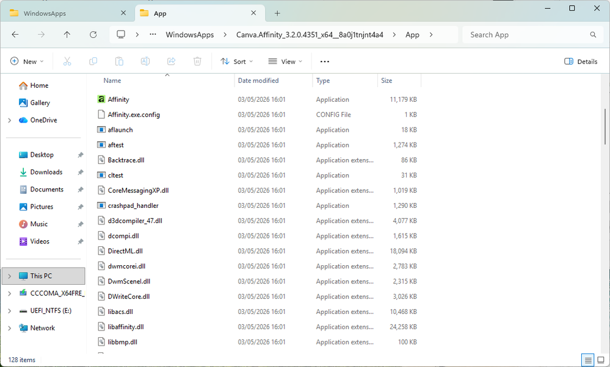Navigate to WindowsApps breadcrumb

click(x=190, y=35)
